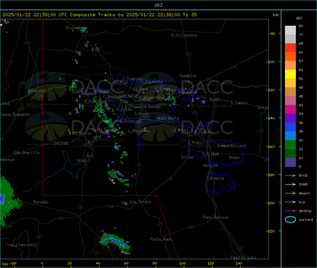Click the cyan 'current' ellipse legend icon

click(x=290, y=219)
